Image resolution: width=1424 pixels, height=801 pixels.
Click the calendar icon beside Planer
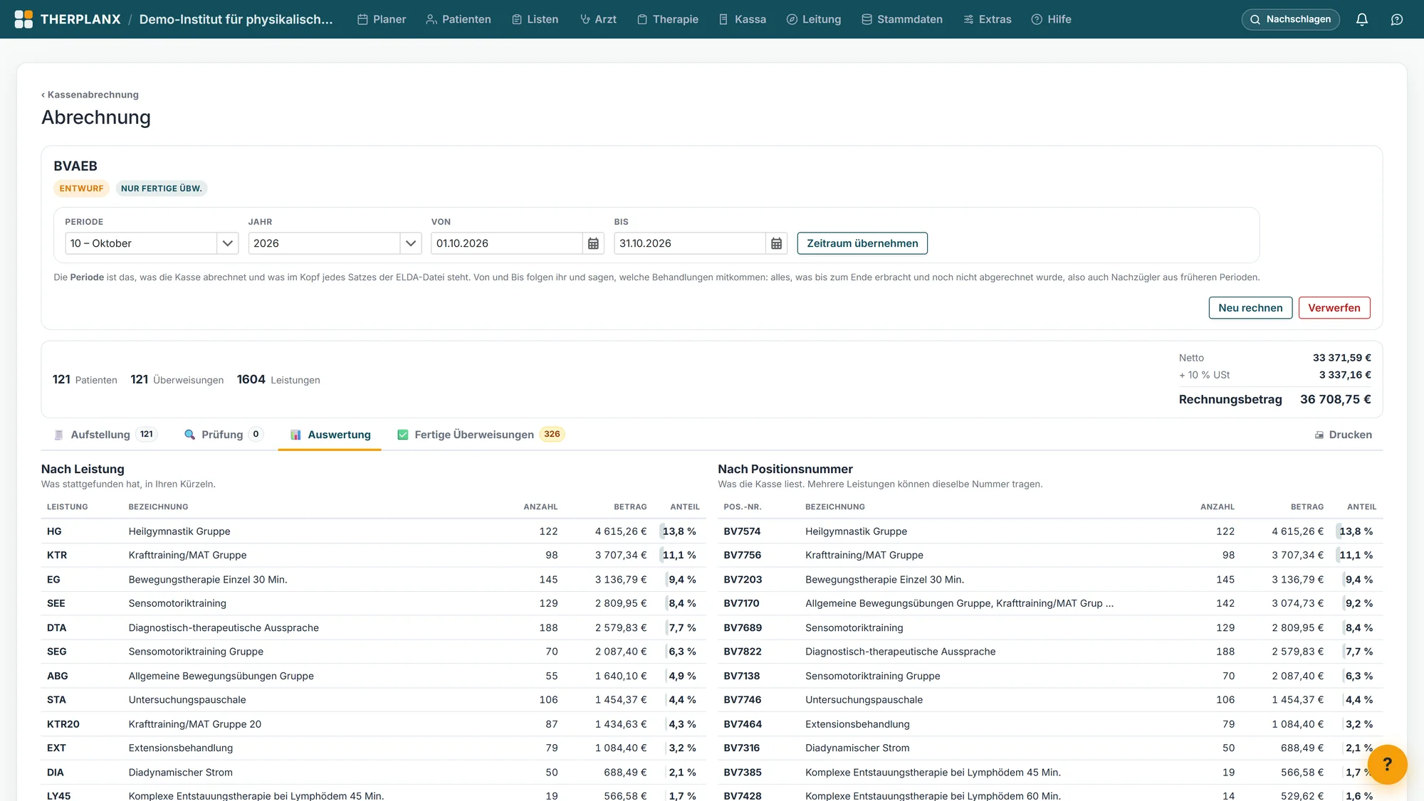[362, 19]
